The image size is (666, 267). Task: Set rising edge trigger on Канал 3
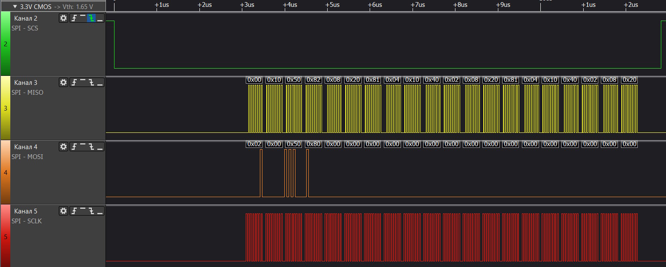pos(74,82)
